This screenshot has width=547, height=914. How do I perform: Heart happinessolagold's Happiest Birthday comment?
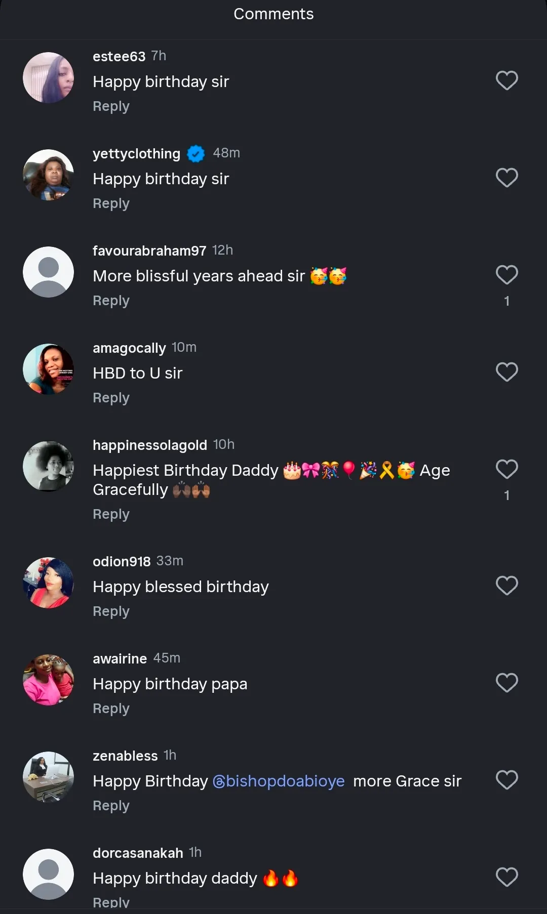tap(506, 469)
